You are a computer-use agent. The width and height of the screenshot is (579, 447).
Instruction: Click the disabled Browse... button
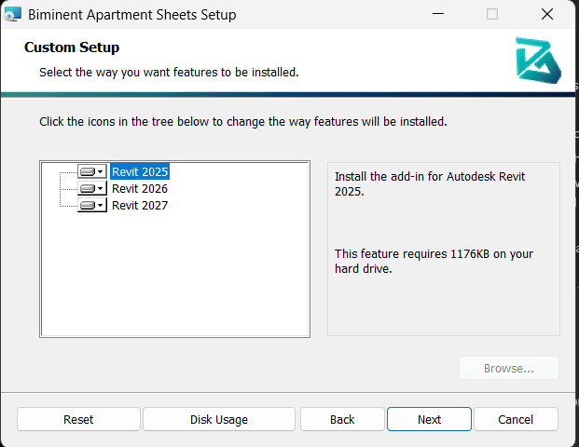[x=509, y=368]
